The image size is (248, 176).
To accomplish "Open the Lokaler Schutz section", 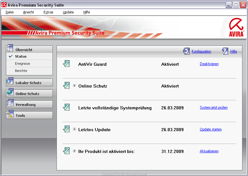I will (x=30, y=83).
